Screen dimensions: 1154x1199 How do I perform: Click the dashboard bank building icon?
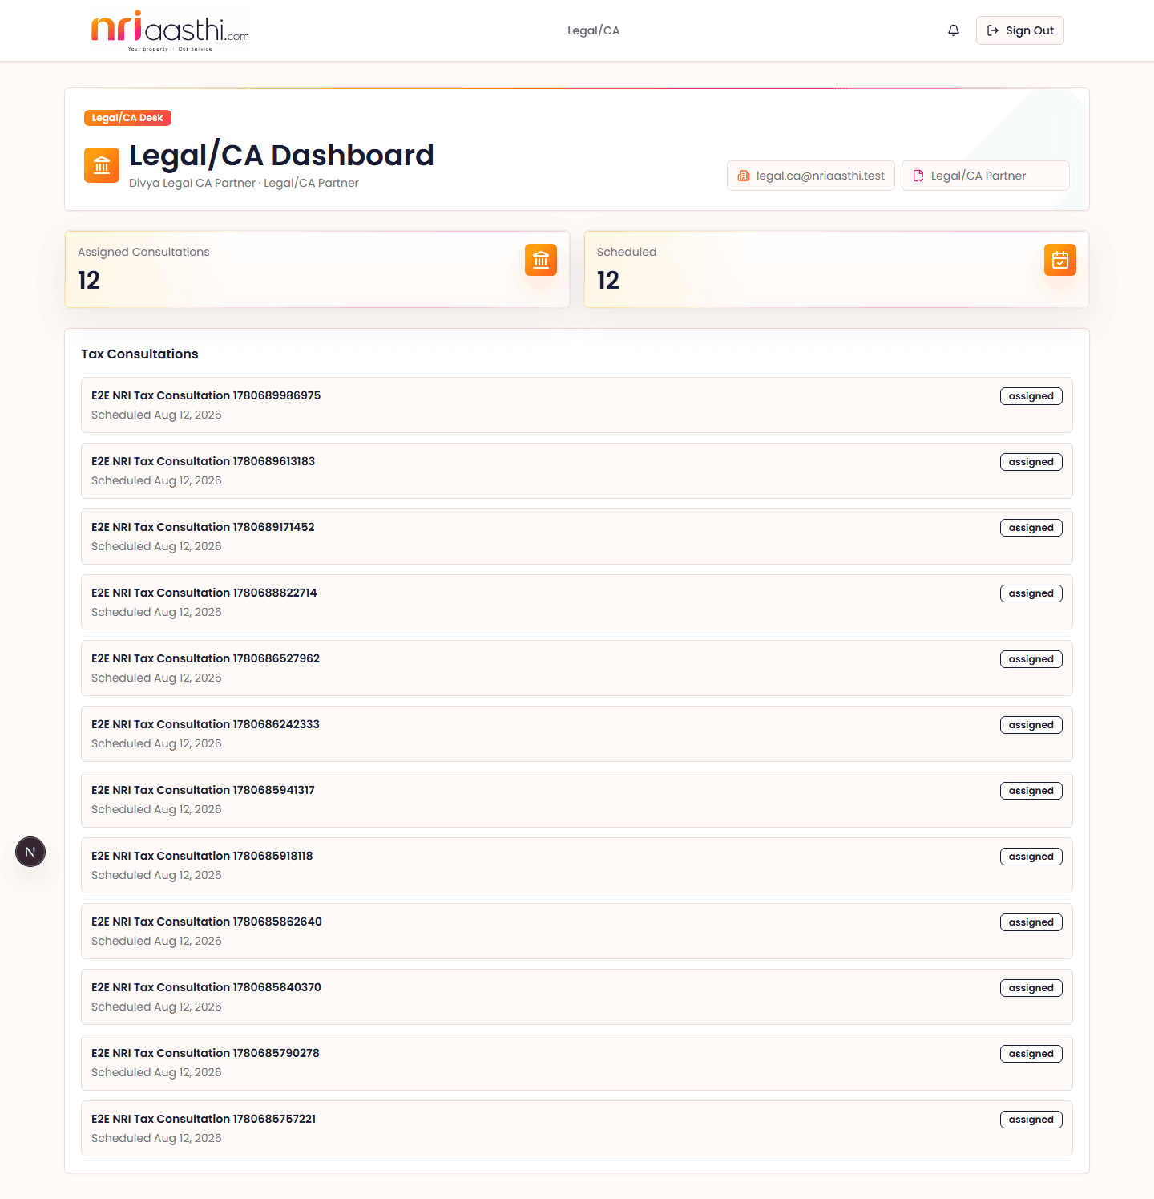pos(102,165)
